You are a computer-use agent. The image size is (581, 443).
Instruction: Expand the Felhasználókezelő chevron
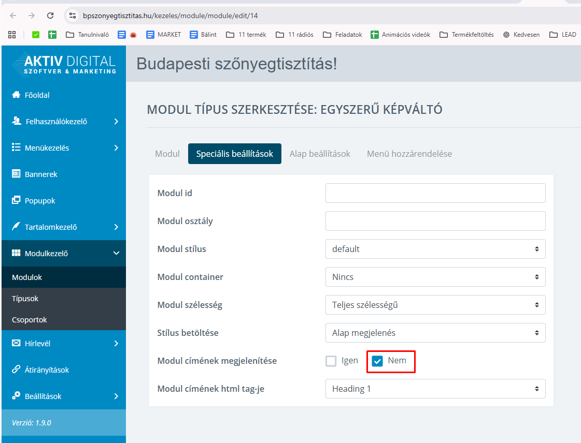click(x=116, y=122)
